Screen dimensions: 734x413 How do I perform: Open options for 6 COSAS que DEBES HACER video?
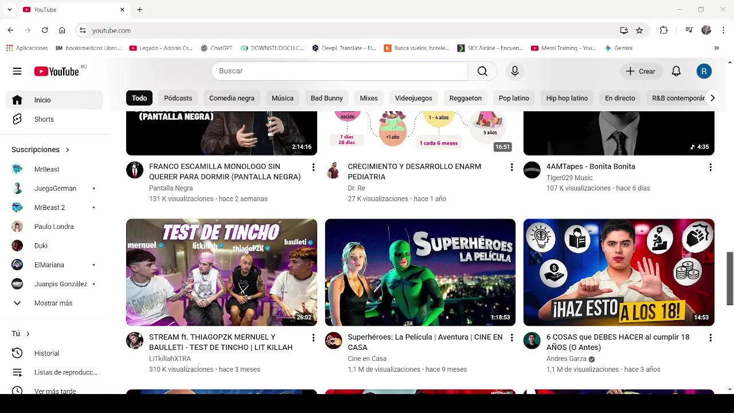pyautogui.click(x=710, y=338)
